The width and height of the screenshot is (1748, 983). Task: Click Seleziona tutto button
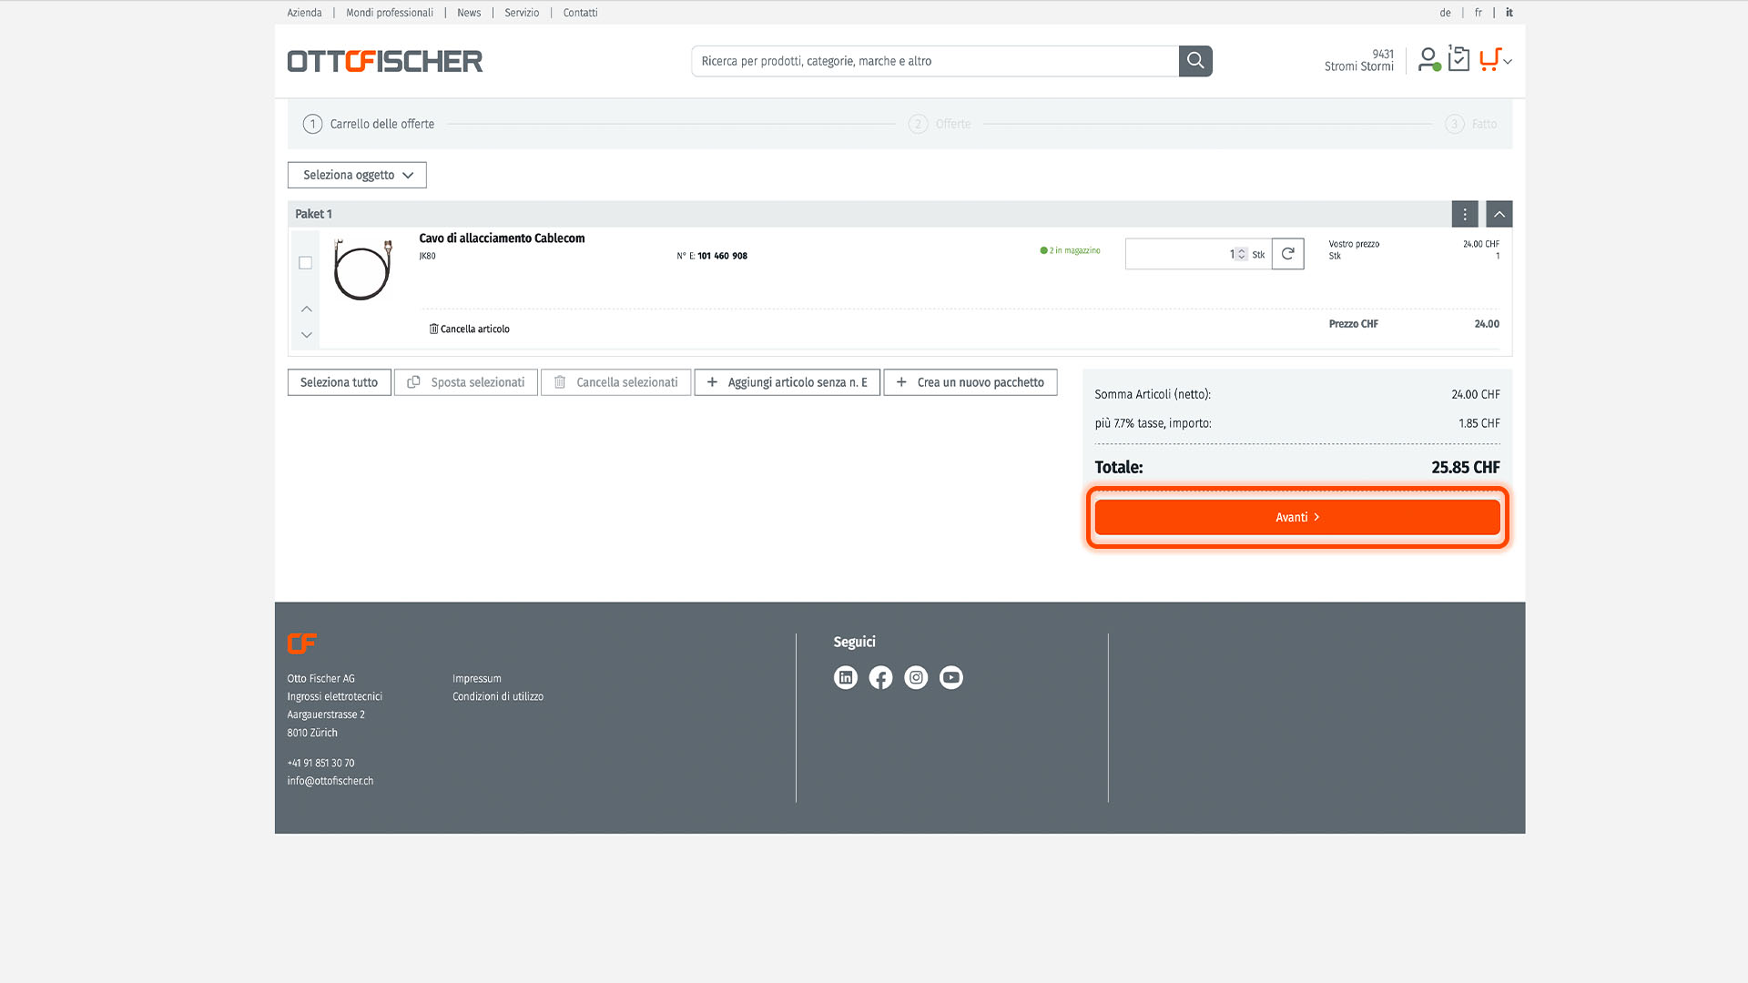339,382
